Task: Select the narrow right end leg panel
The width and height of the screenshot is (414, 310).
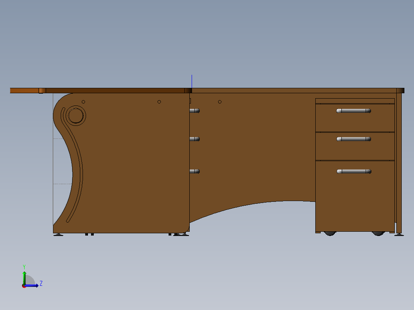Action: tap(399, 163)
